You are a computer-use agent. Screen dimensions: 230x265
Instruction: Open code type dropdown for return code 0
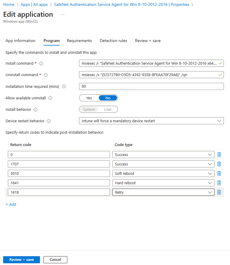[x=163, y=155]
